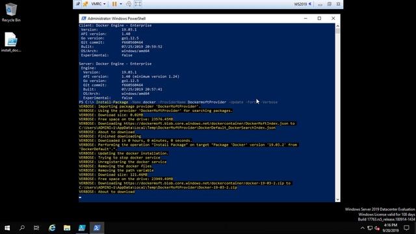
Task: Click 'Server: Docker Engine - Enterprise' line
Action: 115,64
